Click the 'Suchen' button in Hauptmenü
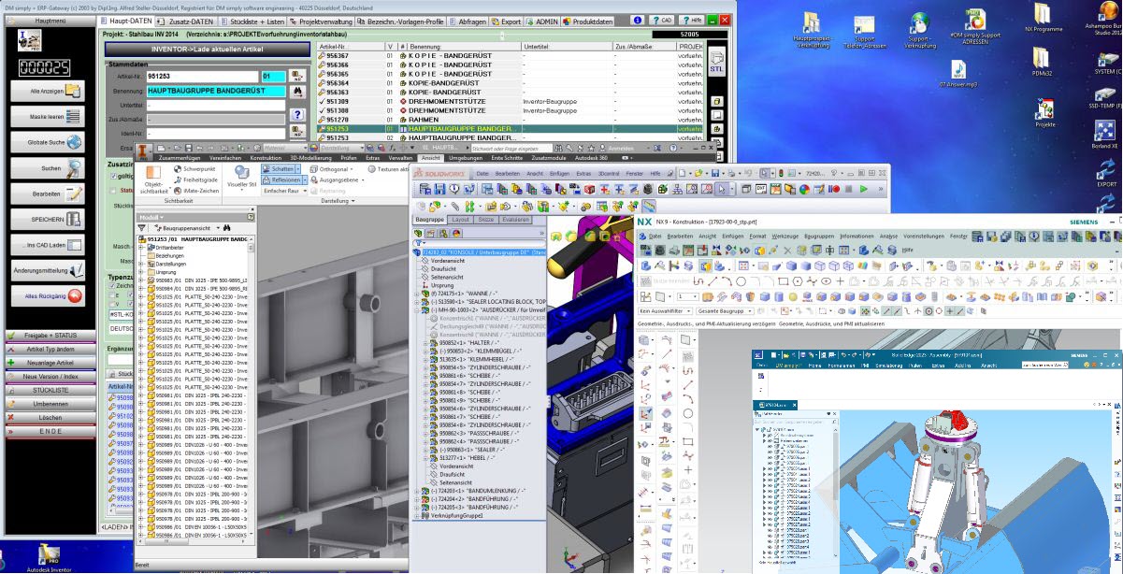 click(x=47, y=168)
